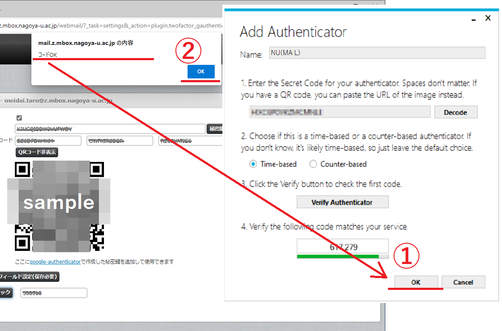Close the Add Authenticator dialog
Image resolution: width=502 pixels, height=331 pixels.
pos(488,18)
